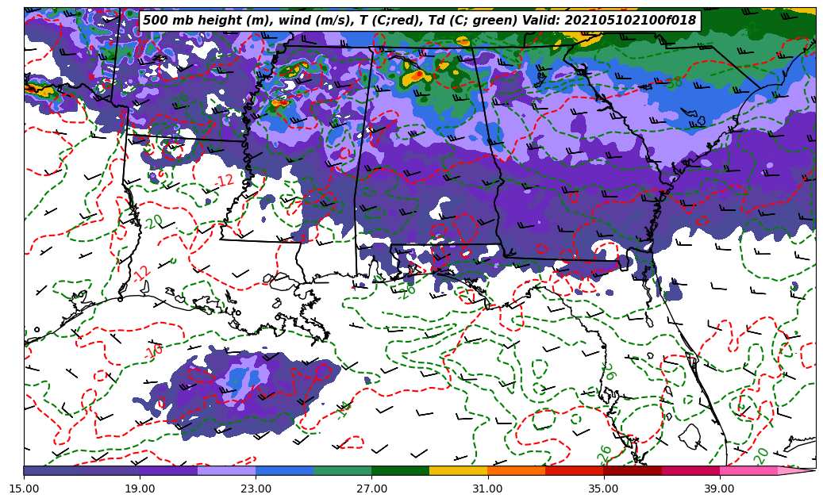Click the red -10 temperature contour label

(x=154, y=350)
